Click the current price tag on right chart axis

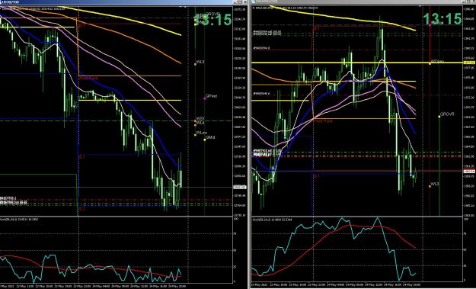[x=469, y=172]
